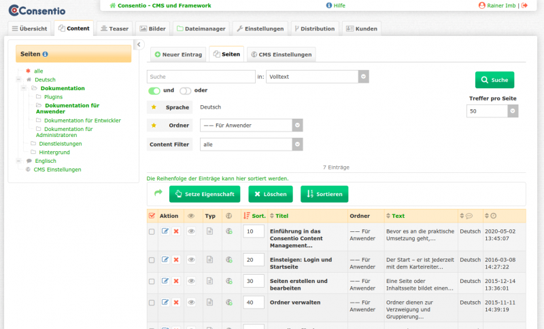Click document type icon in Ordner verwalten row
The width and height of the screenshot is (544, 329).
coord(210,302)
